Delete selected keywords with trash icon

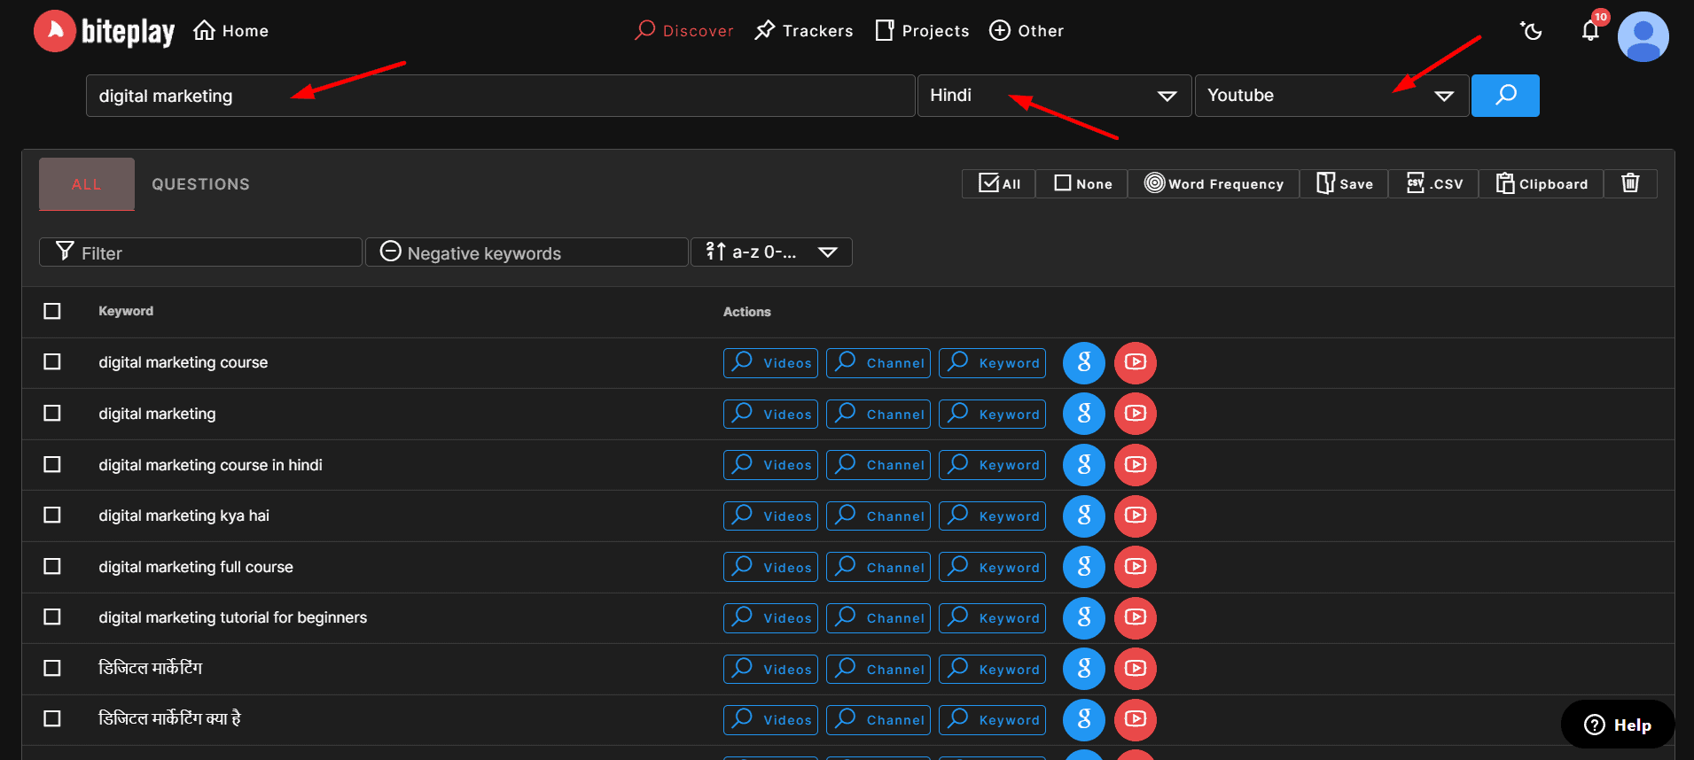1629,183
